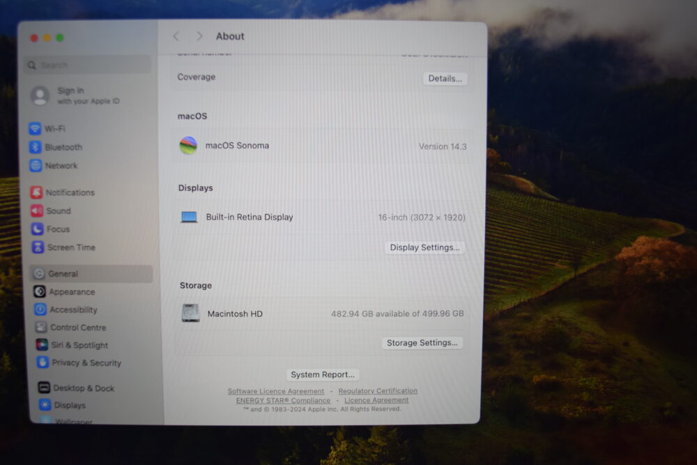The width and height of the screenshot is (697, 465).
Task: Click Sign in with your Apple ID
Action: [x=89, y=96]
